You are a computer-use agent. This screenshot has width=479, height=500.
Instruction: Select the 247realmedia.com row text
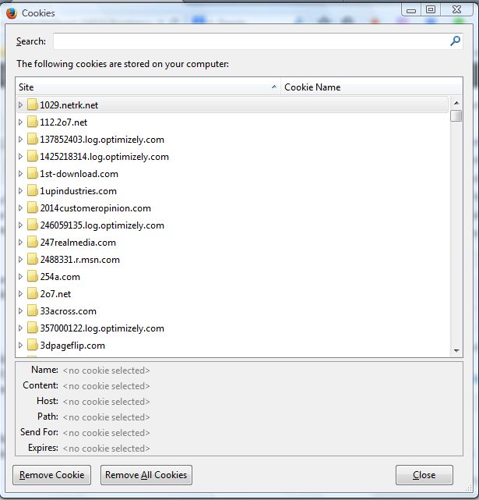coord(78,243)
